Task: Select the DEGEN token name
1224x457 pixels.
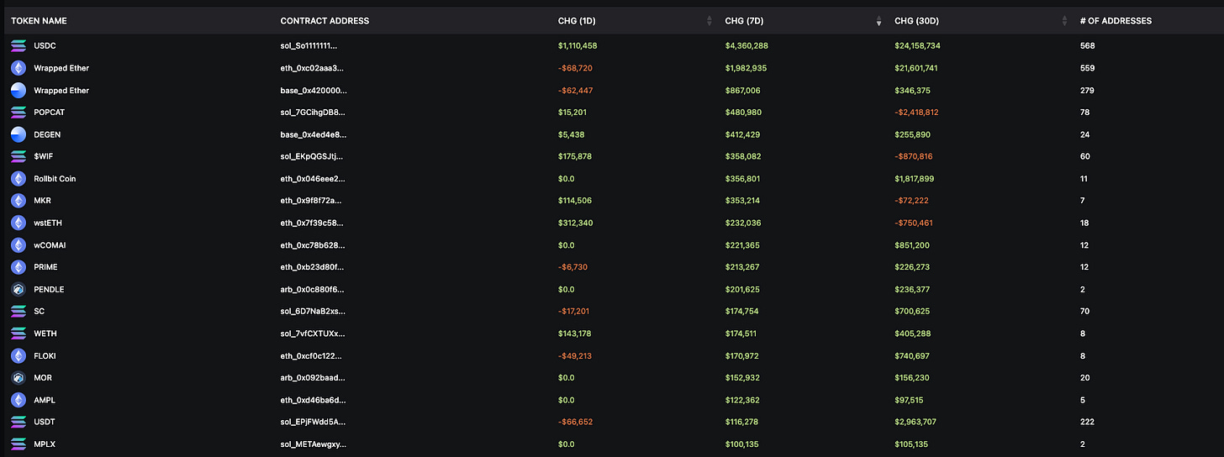Action: (47, 134)
